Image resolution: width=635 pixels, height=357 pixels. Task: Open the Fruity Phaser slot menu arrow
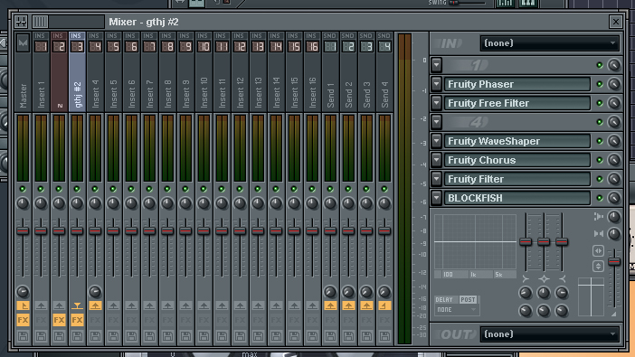coord(437,84)
